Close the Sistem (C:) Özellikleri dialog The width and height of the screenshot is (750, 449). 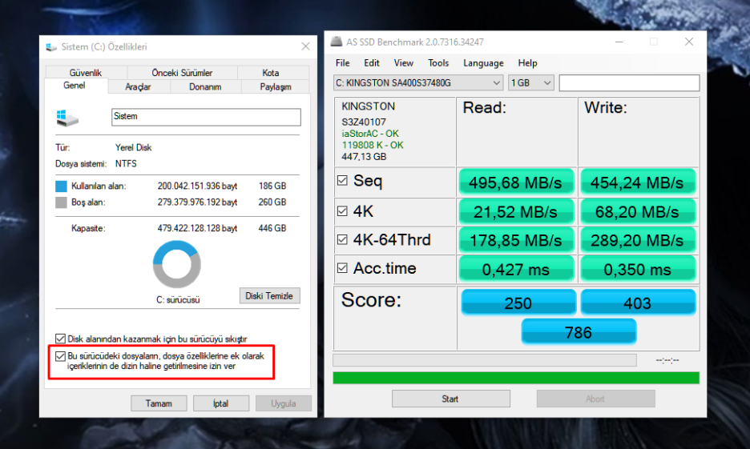(305, 46)
